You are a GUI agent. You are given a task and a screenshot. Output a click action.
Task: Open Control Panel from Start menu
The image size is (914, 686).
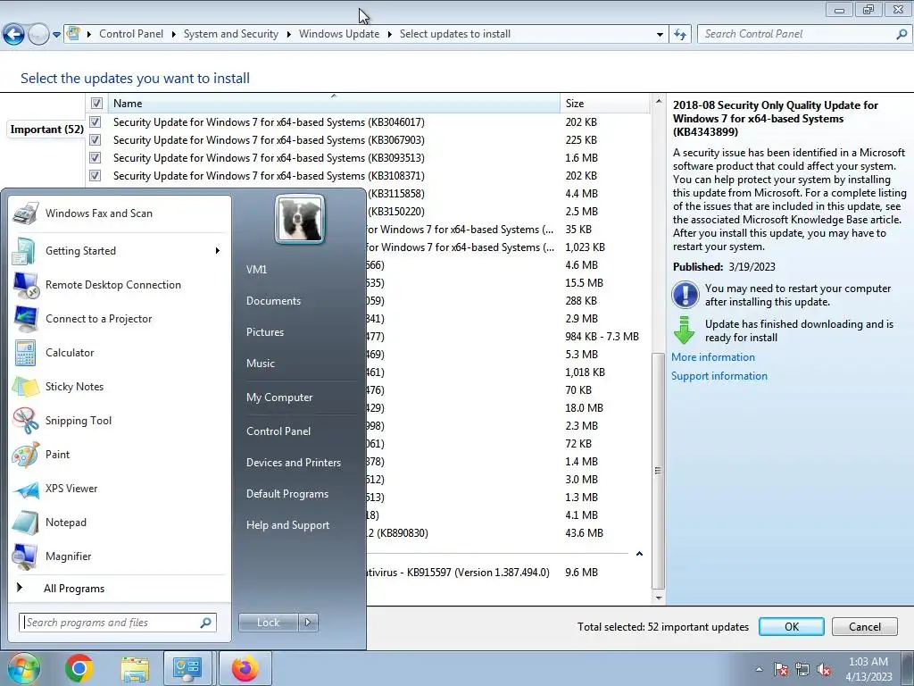(x=278, y=431)
